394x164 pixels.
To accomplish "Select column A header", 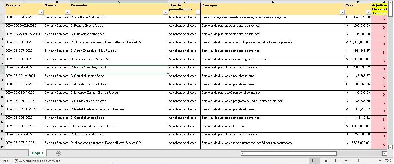I will point(24,1).
